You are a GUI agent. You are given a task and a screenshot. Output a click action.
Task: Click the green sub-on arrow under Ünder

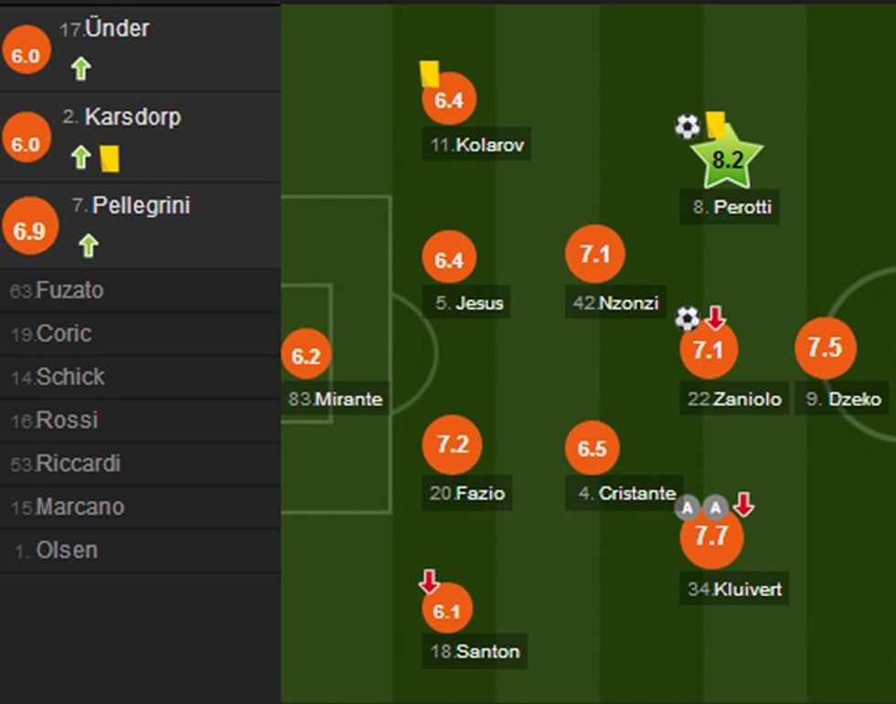pyautogui.click(x=81, y=69)
